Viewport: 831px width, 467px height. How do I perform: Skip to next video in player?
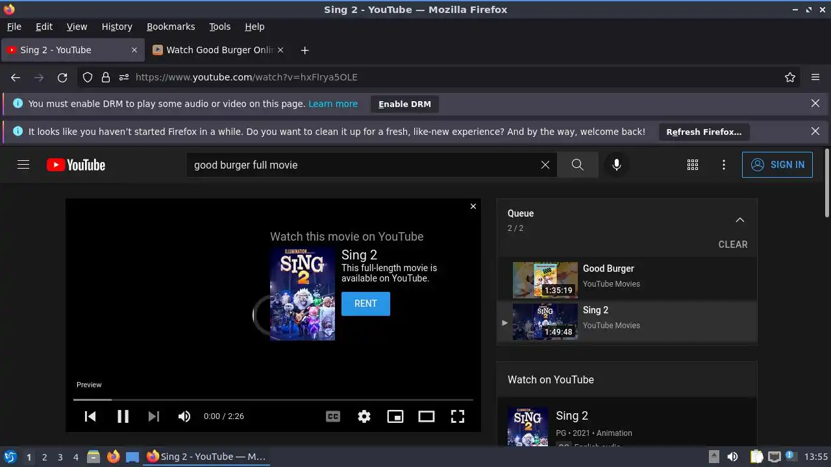(153, 416)
